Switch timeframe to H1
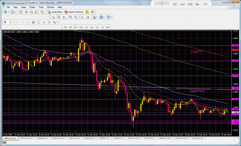 pyautogui.click(x=86, y=27)
